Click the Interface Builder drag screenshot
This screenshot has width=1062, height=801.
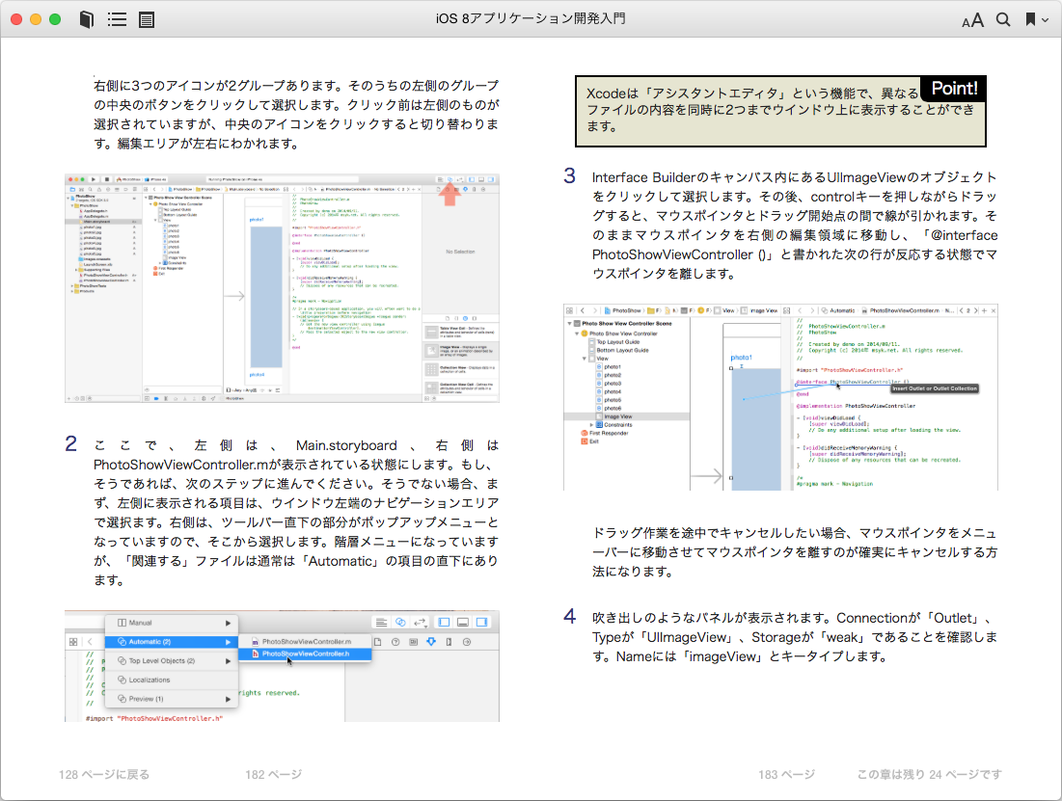[x=780, y=399]
